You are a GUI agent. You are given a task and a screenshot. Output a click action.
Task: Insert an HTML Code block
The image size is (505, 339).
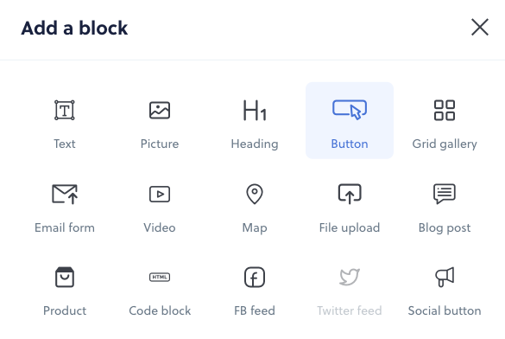tap(160, 288)
